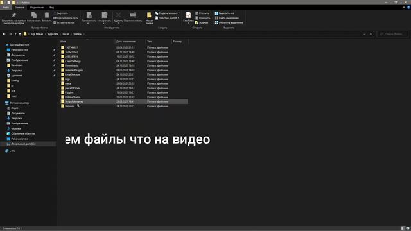Click Обратить выделение (Invert selection)
Screen dimensions: 411x231
(x=229, y=23)
